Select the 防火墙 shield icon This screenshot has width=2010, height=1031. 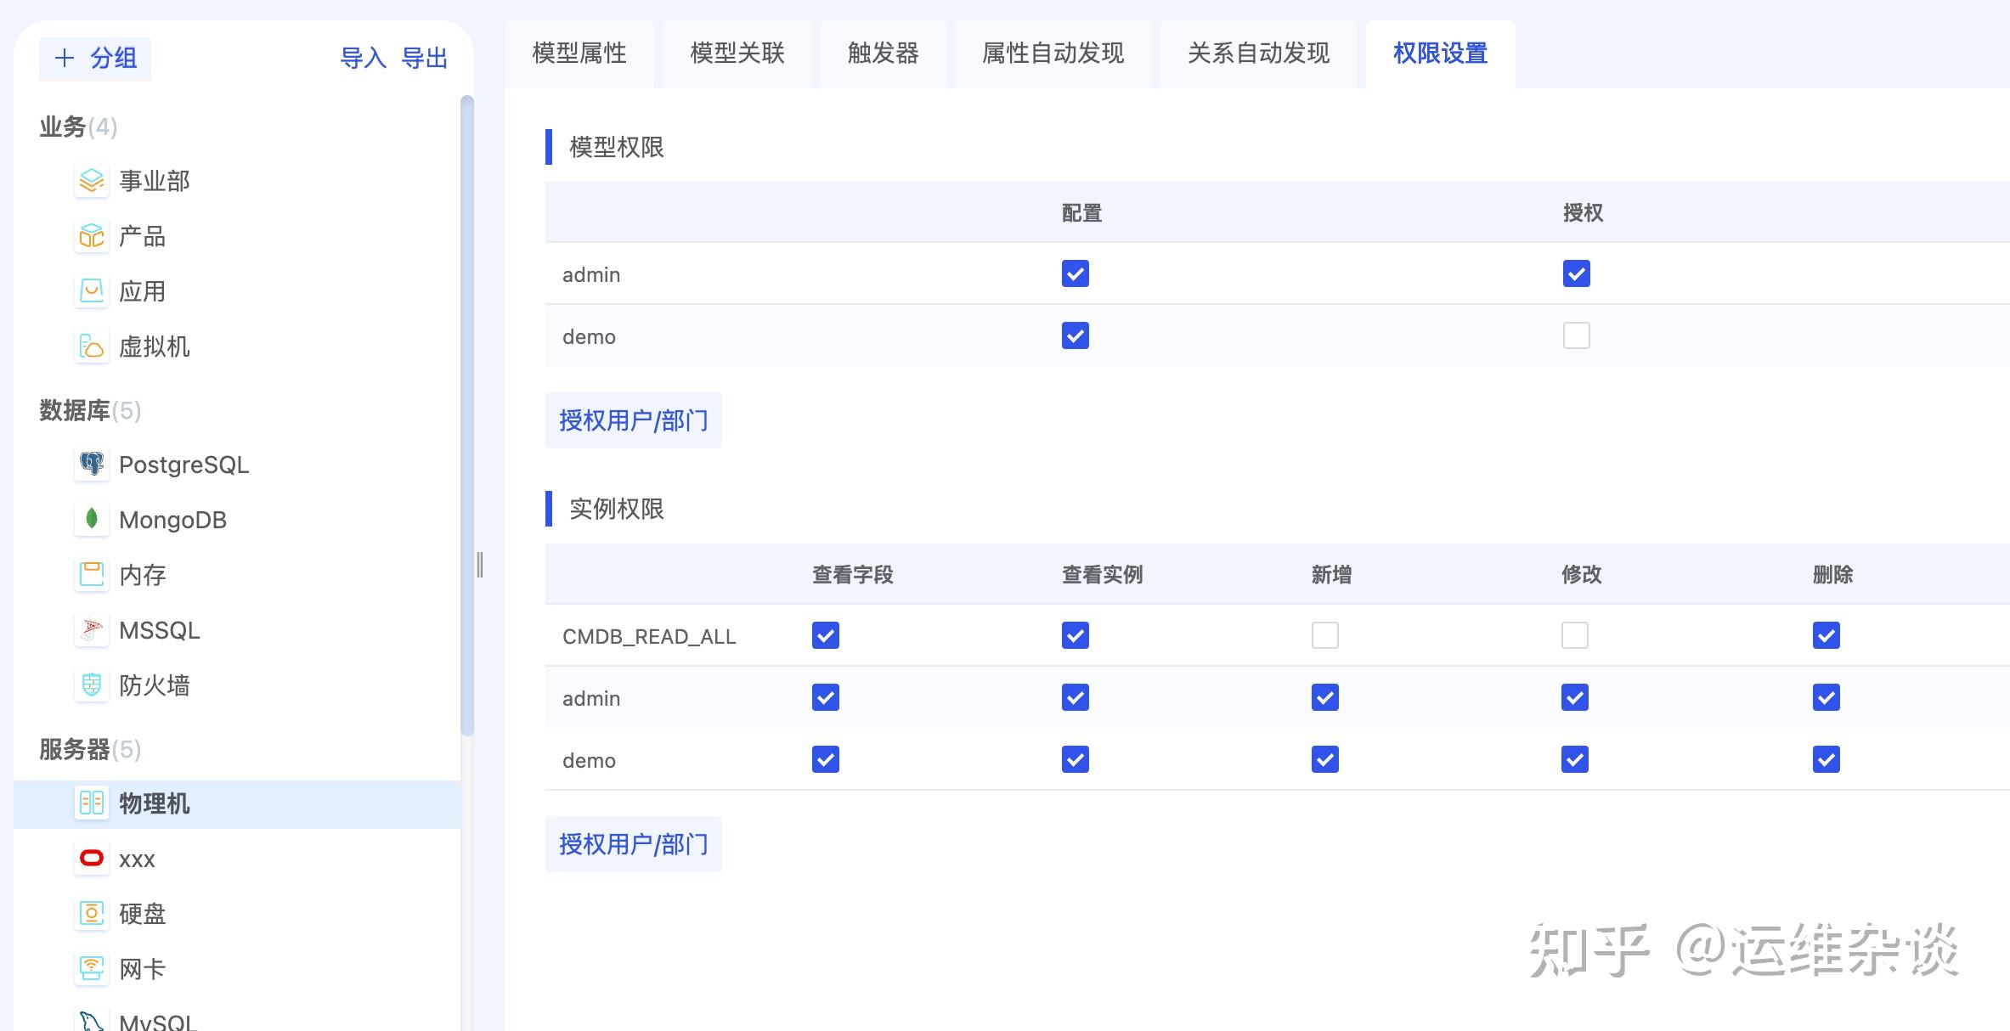[91, 685]
